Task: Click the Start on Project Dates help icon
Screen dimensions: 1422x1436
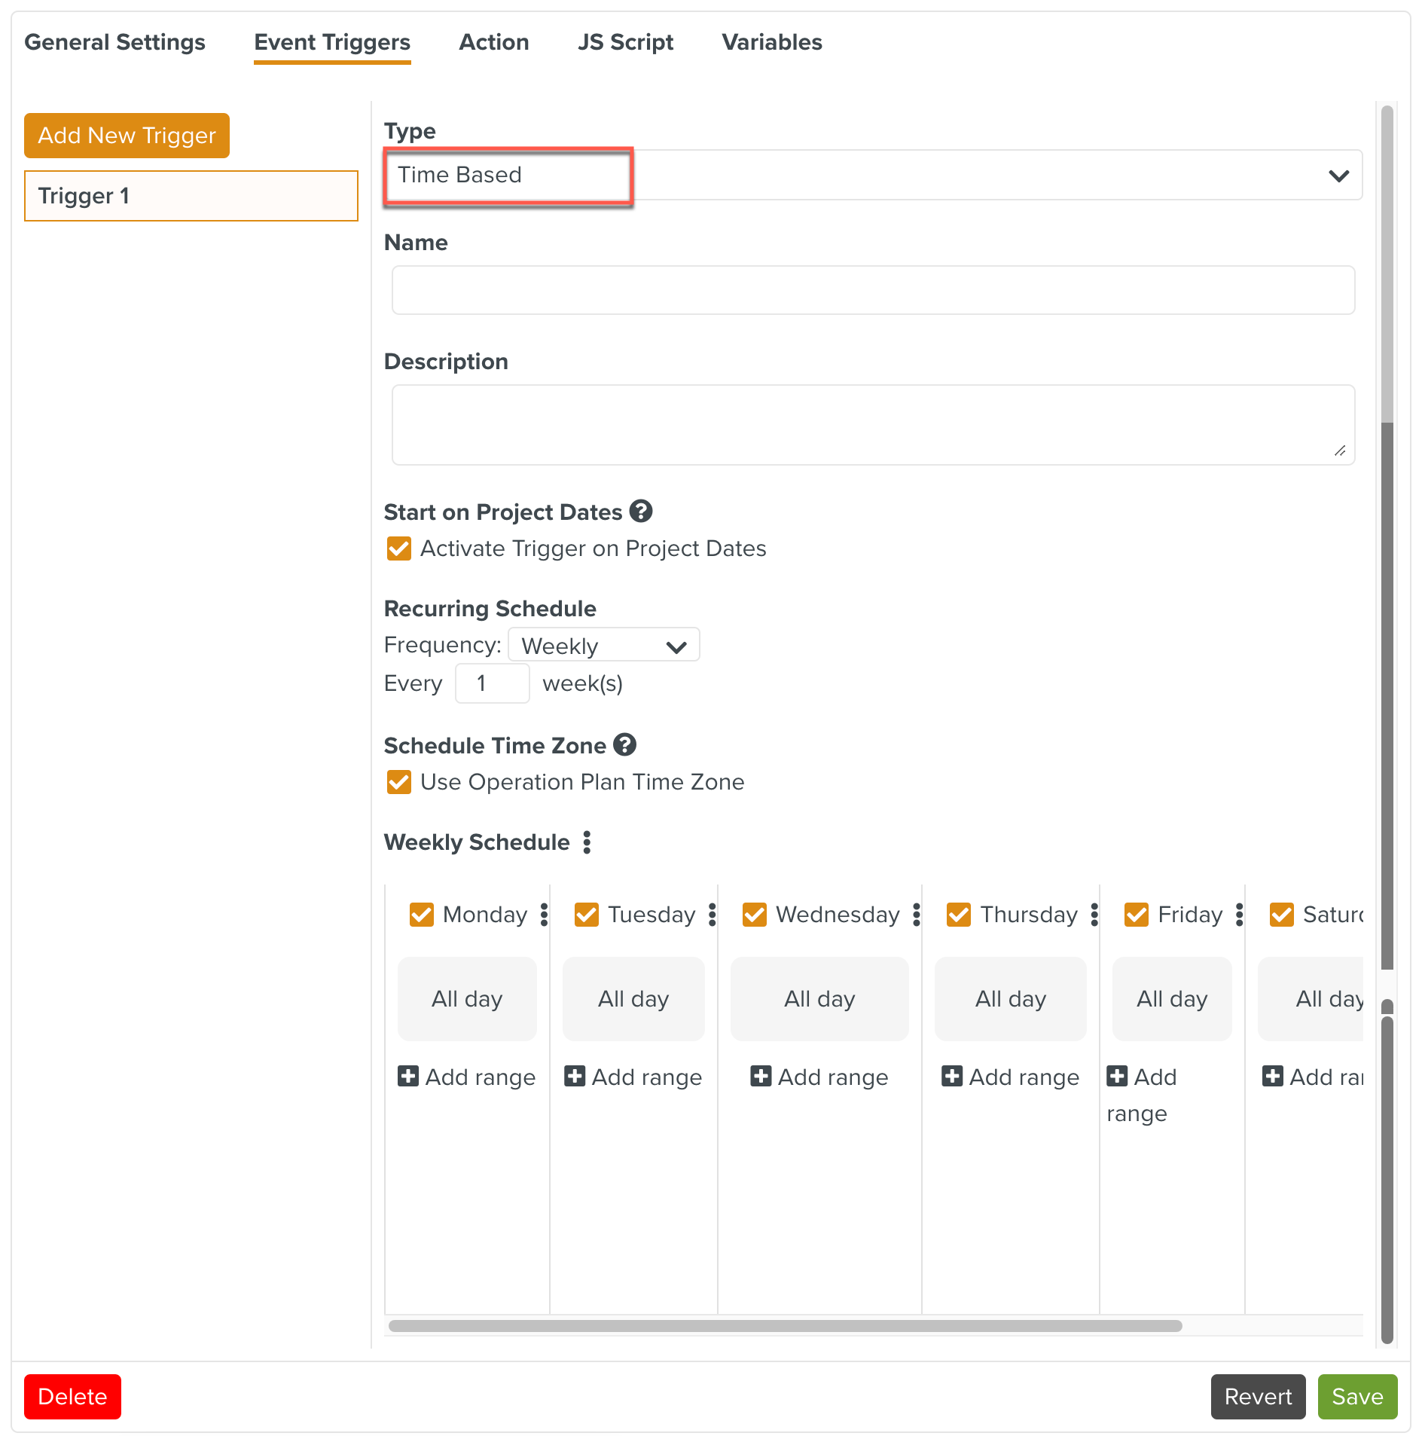Action: point(640,512)
